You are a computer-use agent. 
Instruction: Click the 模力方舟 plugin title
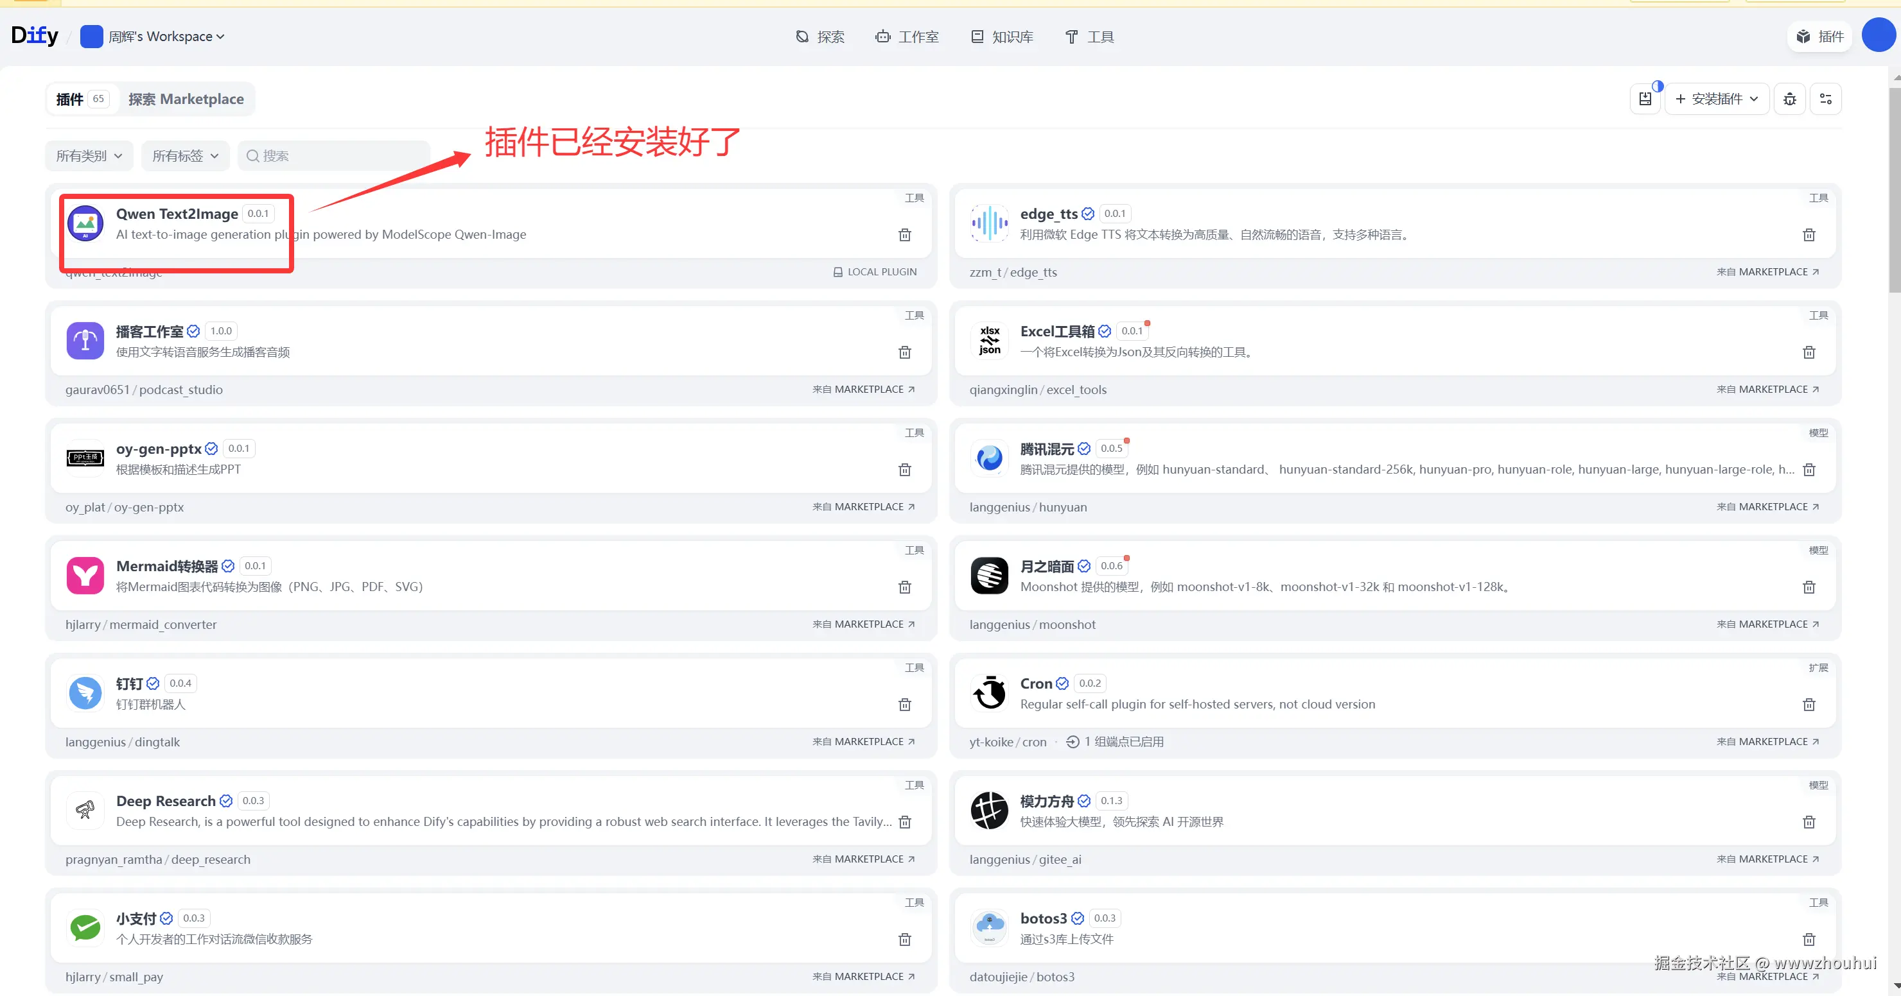1046,801
